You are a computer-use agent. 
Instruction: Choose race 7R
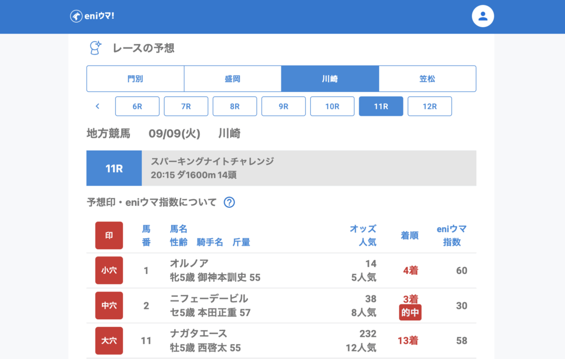186,106
